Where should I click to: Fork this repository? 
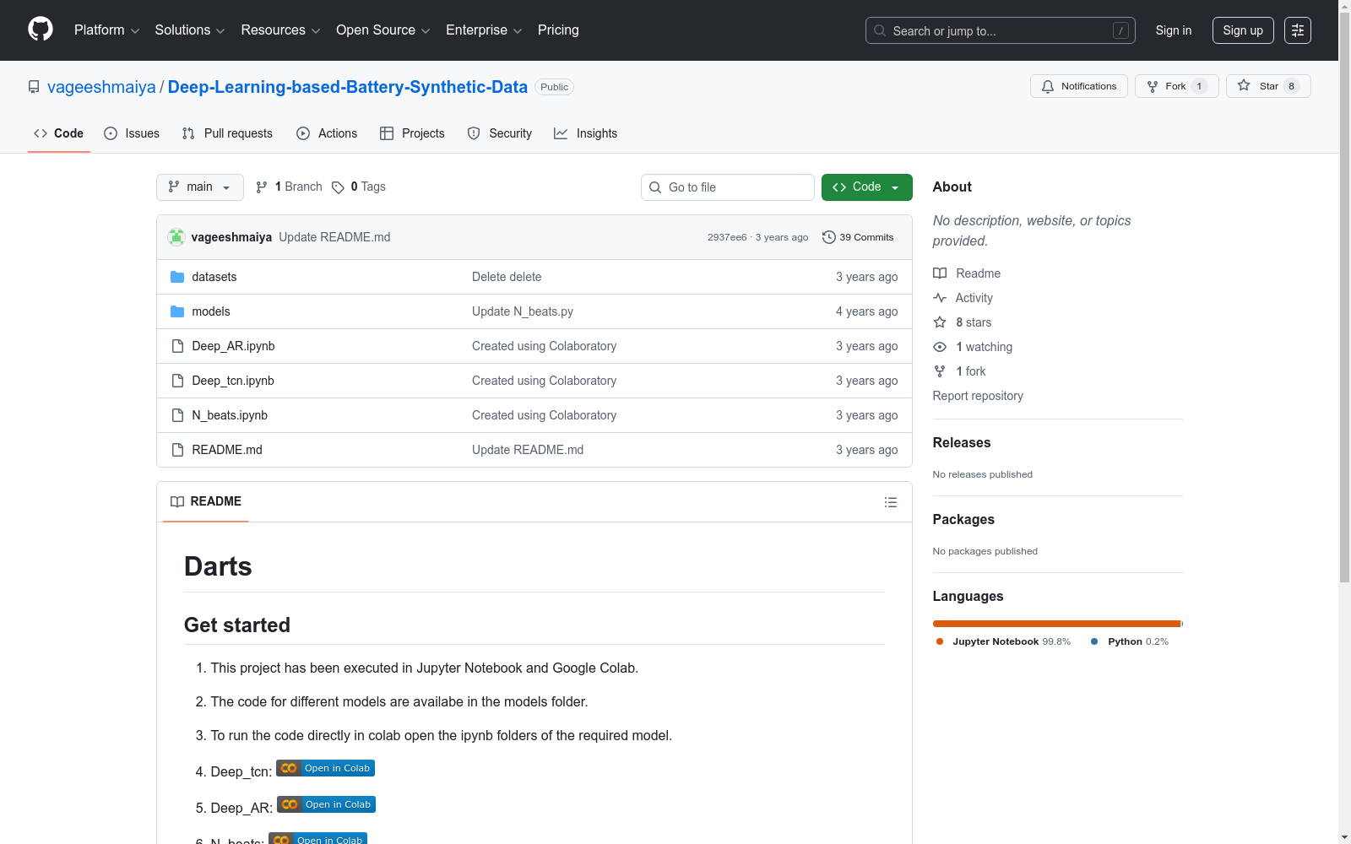(x=1177, y=86)
